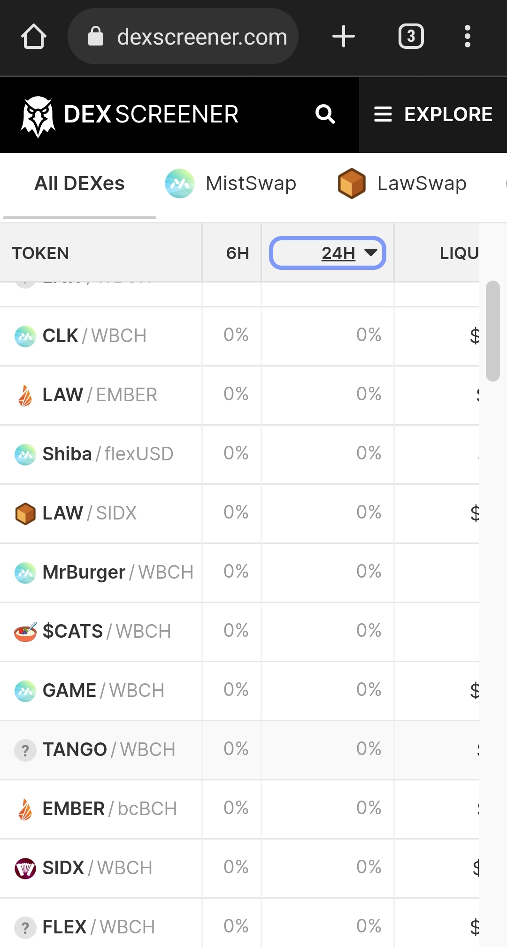Screen dimensions: 507x947
Task: Click the $CATS bowl token icon
Action: [25, 632]
